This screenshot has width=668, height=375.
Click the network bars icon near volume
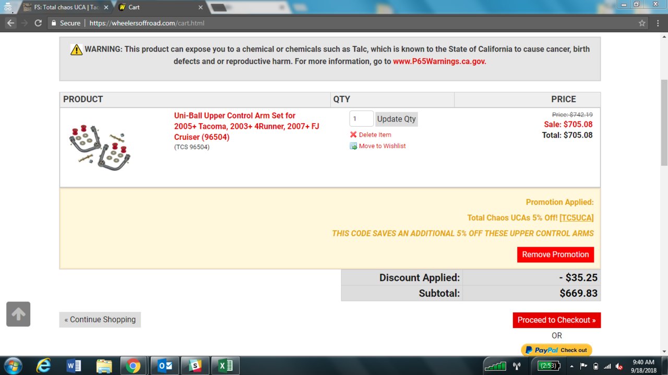click(608, 366)
